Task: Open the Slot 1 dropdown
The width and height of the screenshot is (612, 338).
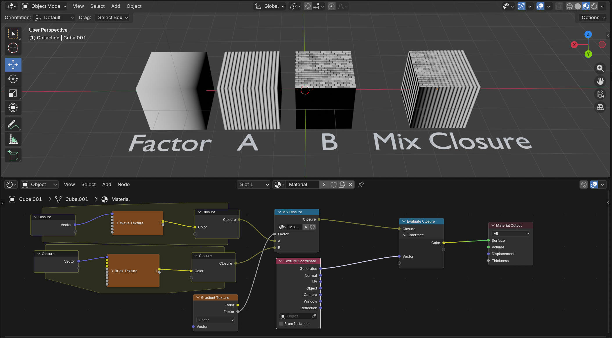Action: 254,185
